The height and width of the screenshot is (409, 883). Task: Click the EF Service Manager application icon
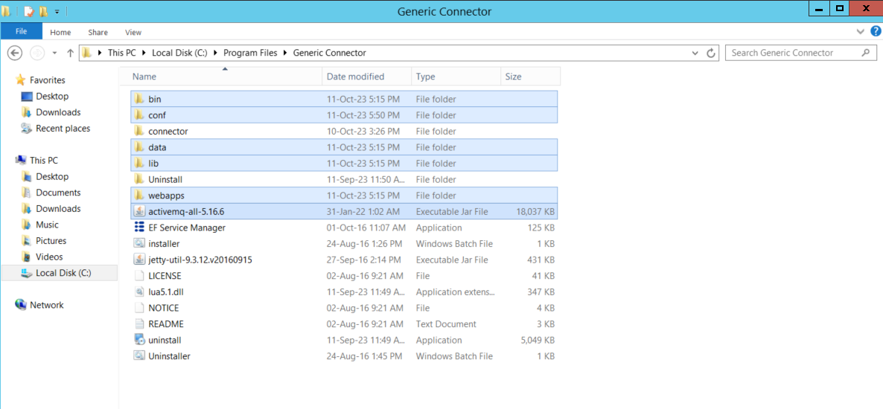(x=139, y=228)
